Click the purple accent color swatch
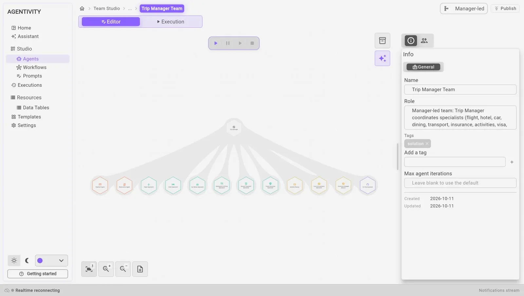524x296 pixels. point(40,261)
